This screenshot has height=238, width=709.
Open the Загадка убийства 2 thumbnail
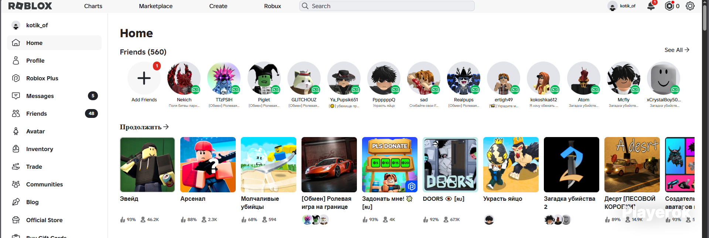572,165
